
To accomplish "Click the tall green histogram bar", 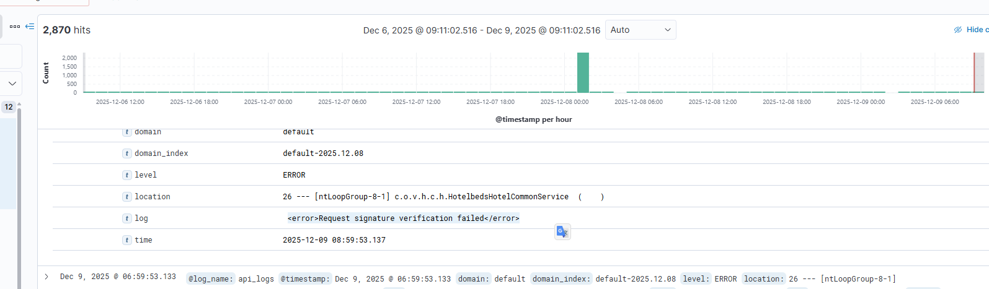I will (583, 72).
